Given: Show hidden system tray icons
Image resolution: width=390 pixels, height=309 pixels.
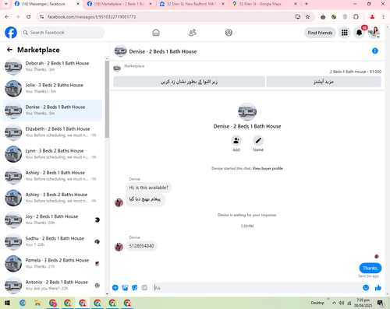Looking at the screenshot, I should [x=334, y=303].
